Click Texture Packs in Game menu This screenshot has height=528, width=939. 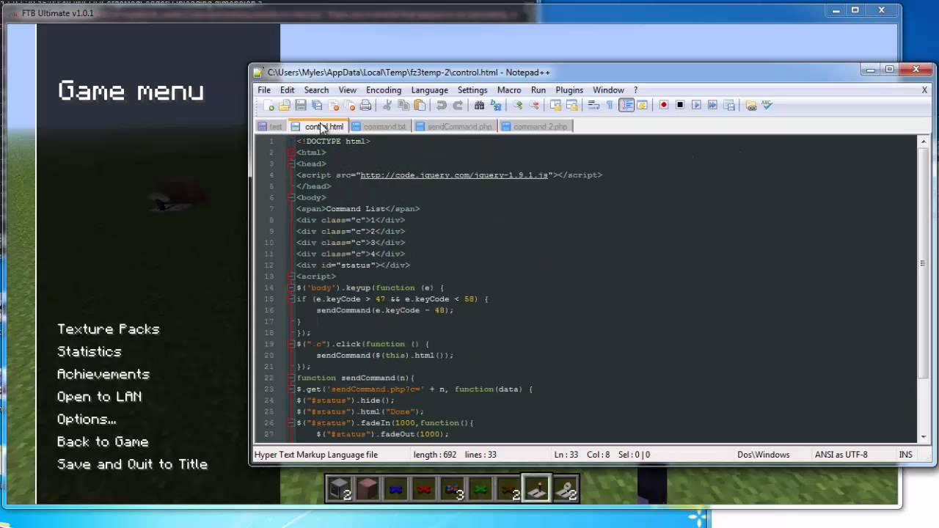[109, 329]
